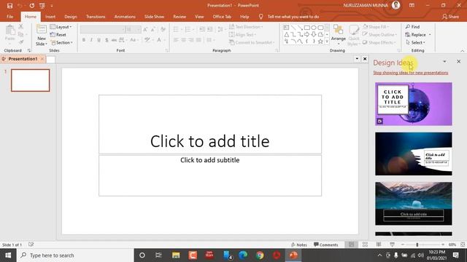Click the Find button in Editing group
The width and height of the screenshot is (467, 262).
[412, 27]
